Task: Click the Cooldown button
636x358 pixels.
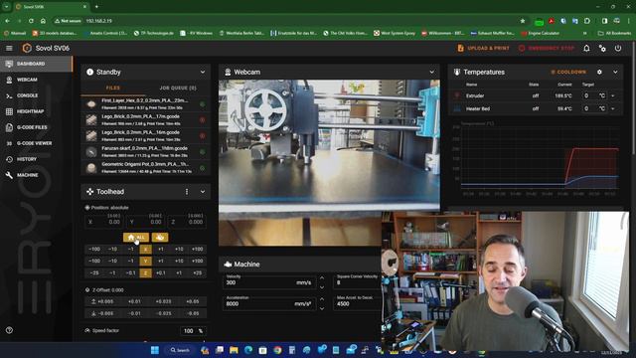Action: tap(568, 72)
